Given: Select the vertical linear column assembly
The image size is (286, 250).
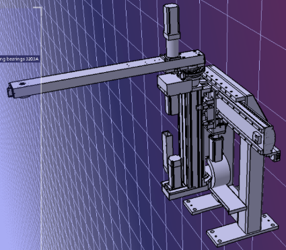Looking at the screenshot, I should point(190,138).
